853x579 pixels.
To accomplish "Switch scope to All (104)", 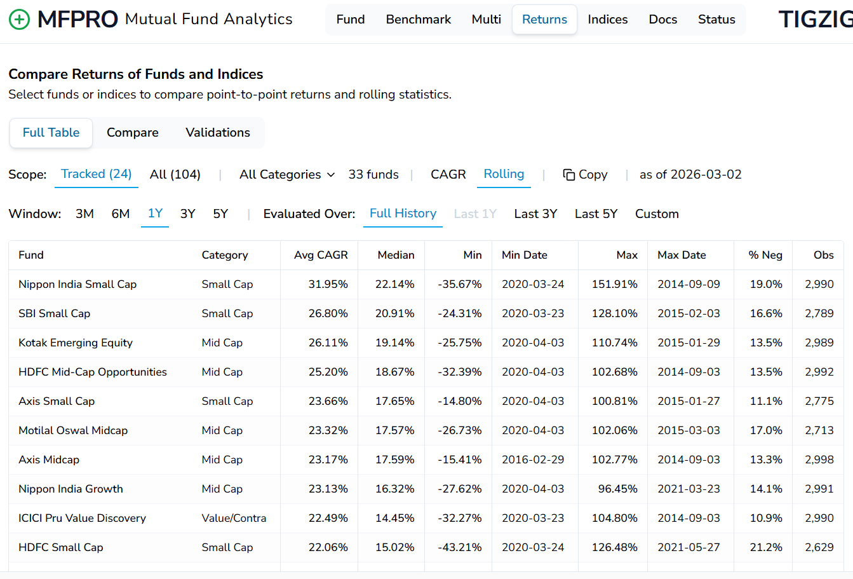I will tap(175, 175).
